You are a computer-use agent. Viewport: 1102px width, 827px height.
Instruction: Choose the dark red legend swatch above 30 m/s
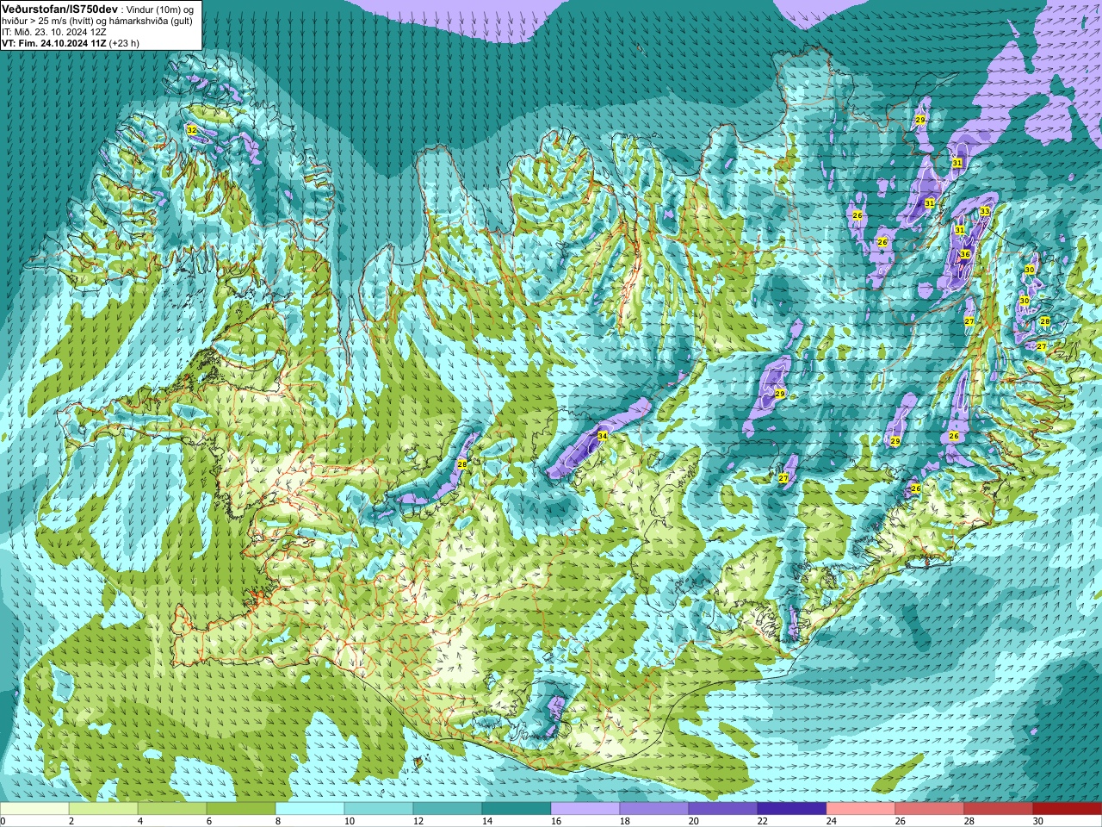coord(1068,809)
